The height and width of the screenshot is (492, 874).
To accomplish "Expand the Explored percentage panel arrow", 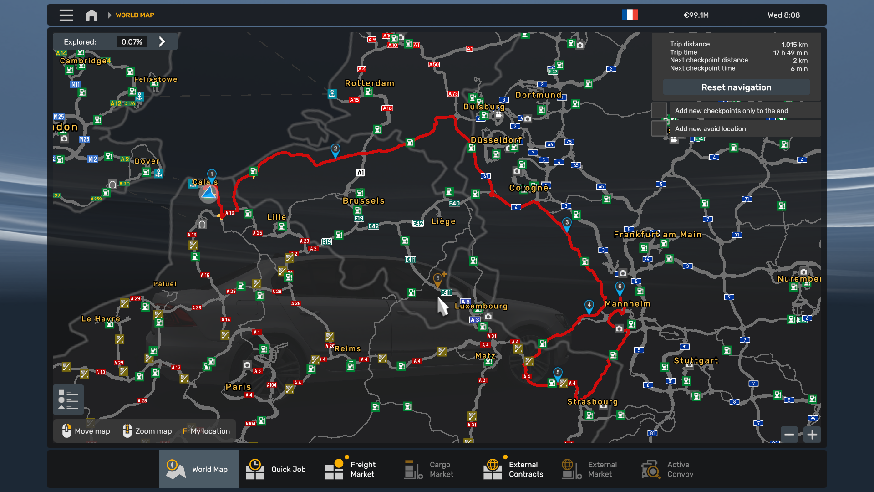I will tap(162, 42).
